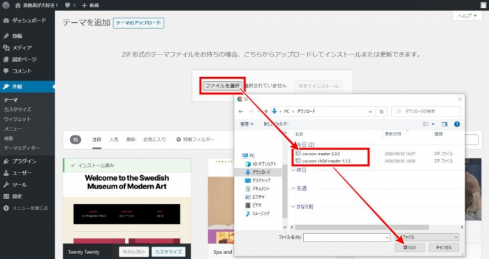The width and height of the screenshot is (489, 259).
Task: Click the WordPress logo in admin bar
Action: (x=6, y=5)
